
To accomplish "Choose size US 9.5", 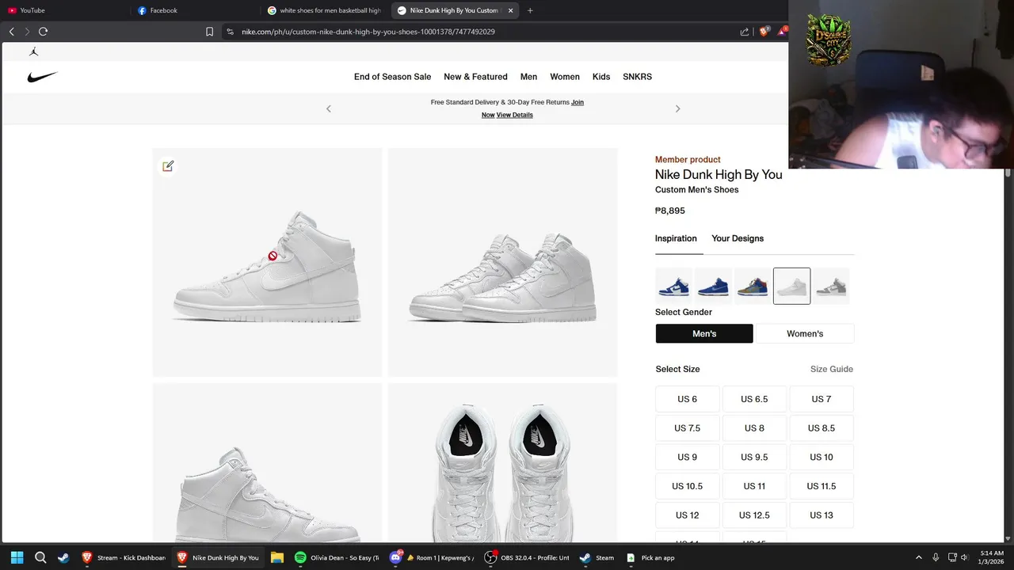I will coord(754,457).
